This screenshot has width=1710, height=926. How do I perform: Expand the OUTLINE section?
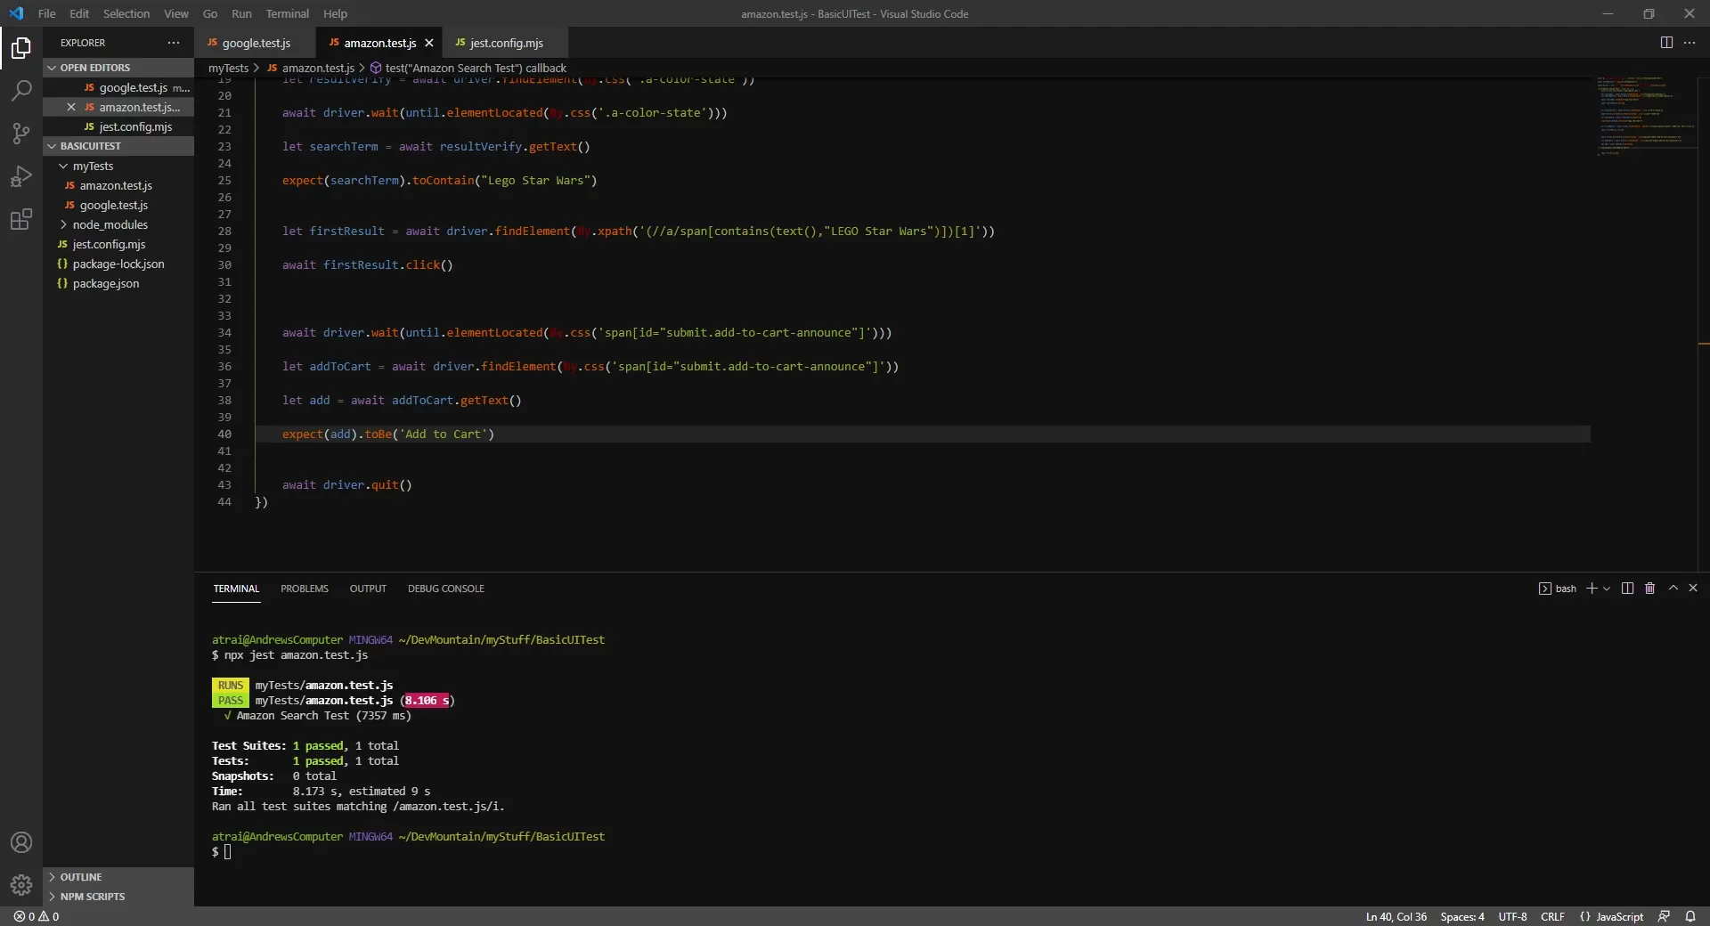pyautogui.click(x=118, y=877)
